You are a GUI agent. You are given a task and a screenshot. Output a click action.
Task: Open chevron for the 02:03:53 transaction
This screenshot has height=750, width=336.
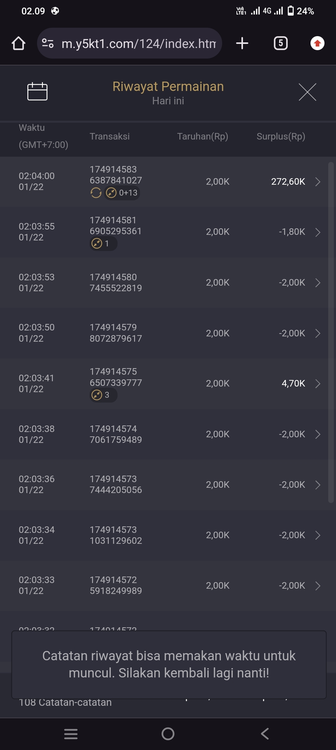pyautogui.click(x=318, y=282)
